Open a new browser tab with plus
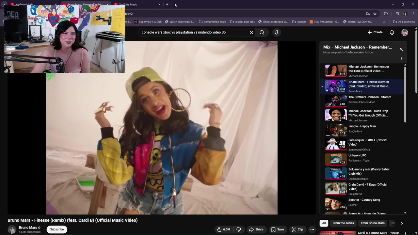Viewport: 418px width, 235px height. coord(167,5)
